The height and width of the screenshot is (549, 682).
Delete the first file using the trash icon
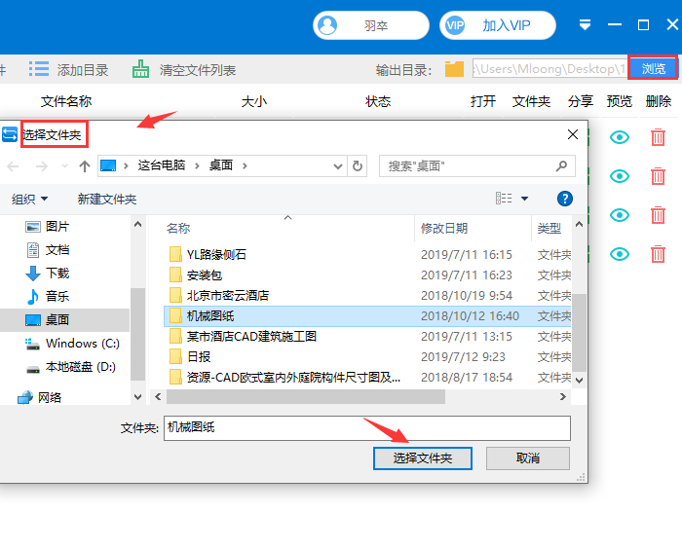(x=658, y=137)
